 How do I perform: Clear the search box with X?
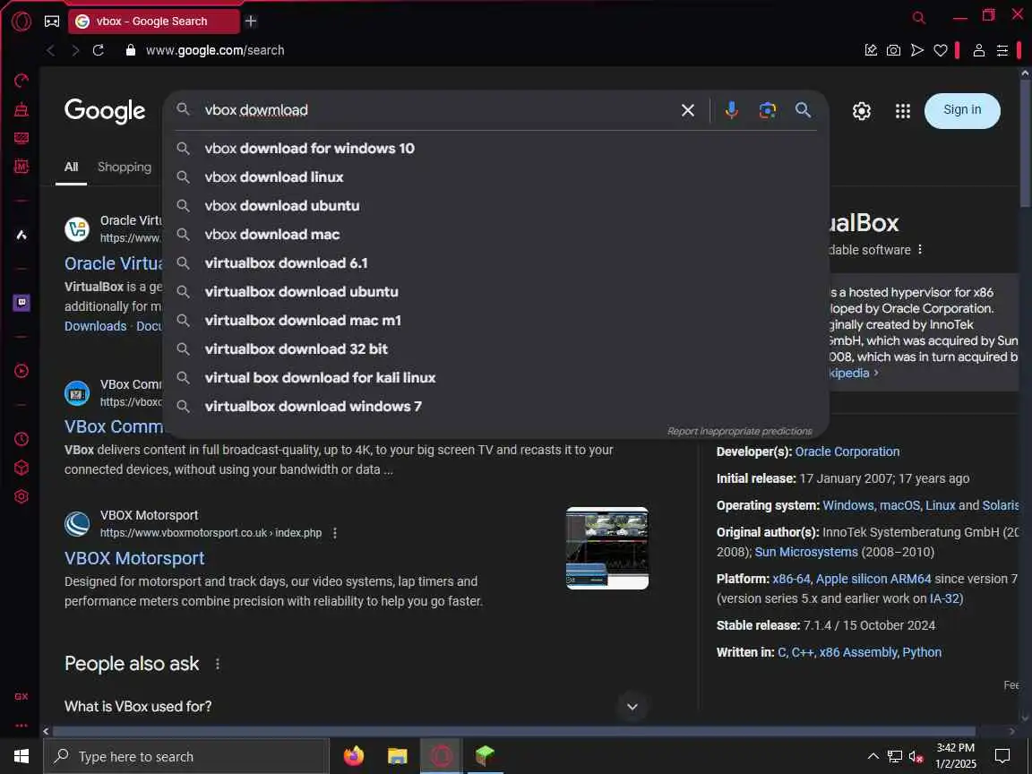688,110
